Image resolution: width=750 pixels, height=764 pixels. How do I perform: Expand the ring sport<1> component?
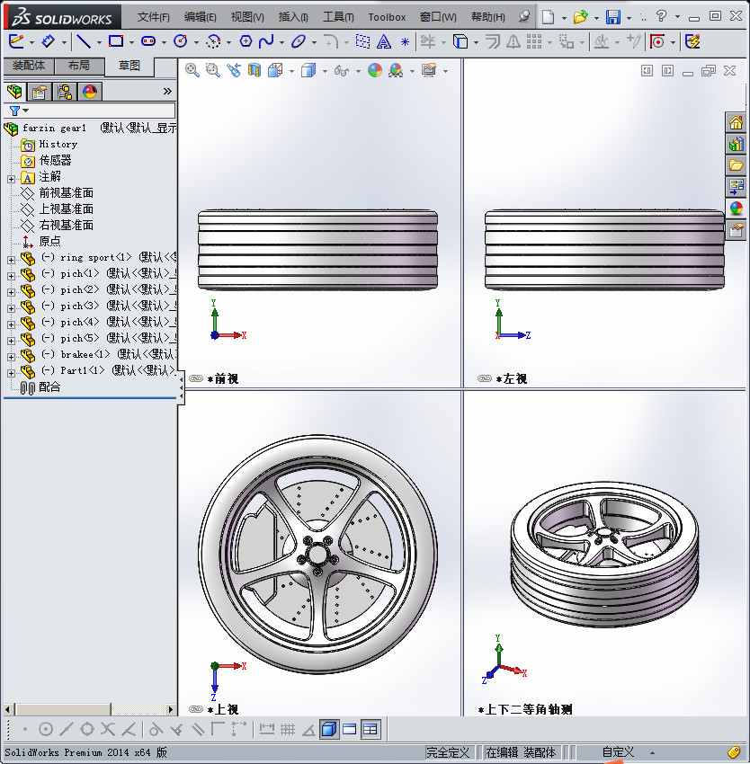(x=11, y=259)
